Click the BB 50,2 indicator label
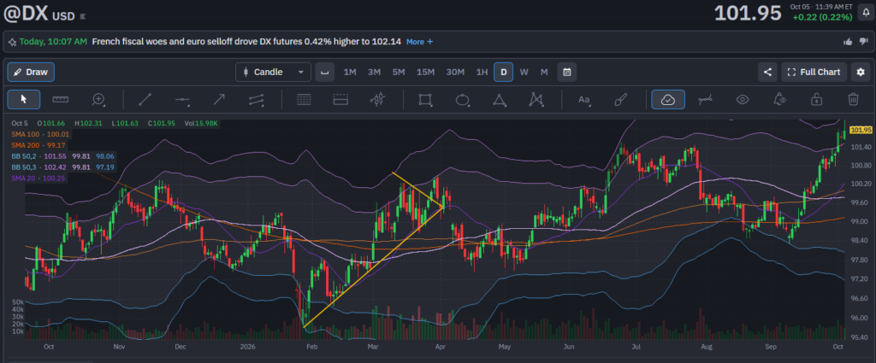The image size is (876, 363). (x=62, y=156)
